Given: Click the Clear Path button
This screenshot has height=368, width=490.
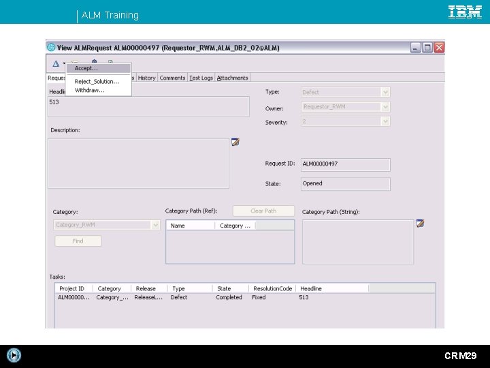Looking at the screenshot, I should pos(263,211).
